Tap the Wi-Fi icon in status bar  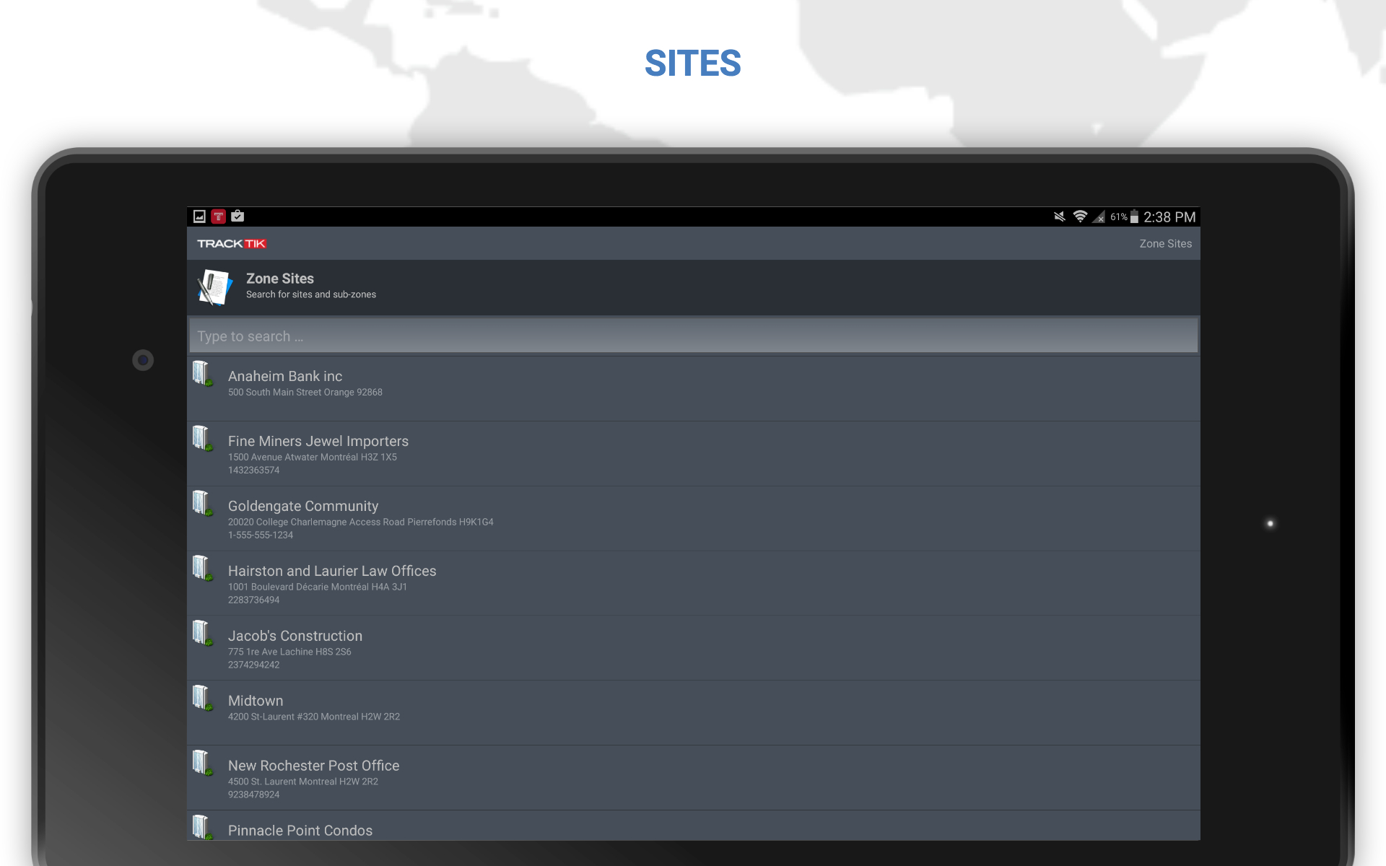coord(1080,216)
